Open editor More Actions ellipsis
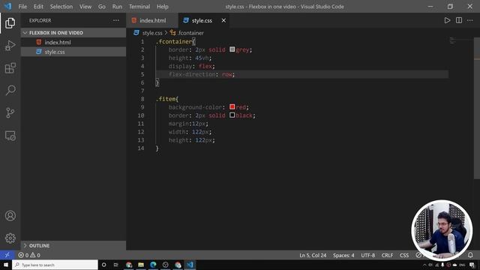The image size is (480, 270). pos(470,20)
